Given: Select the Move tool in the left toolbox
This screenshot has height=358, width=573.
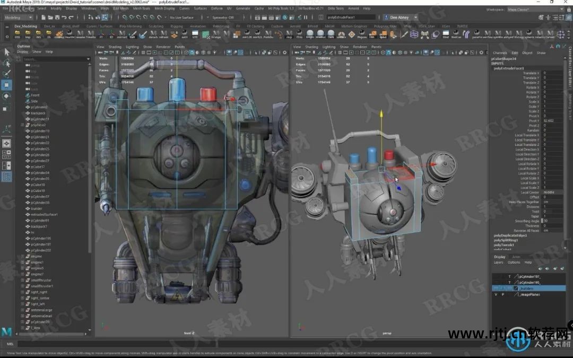Looking at the screenshot, I should click(7, 84).
